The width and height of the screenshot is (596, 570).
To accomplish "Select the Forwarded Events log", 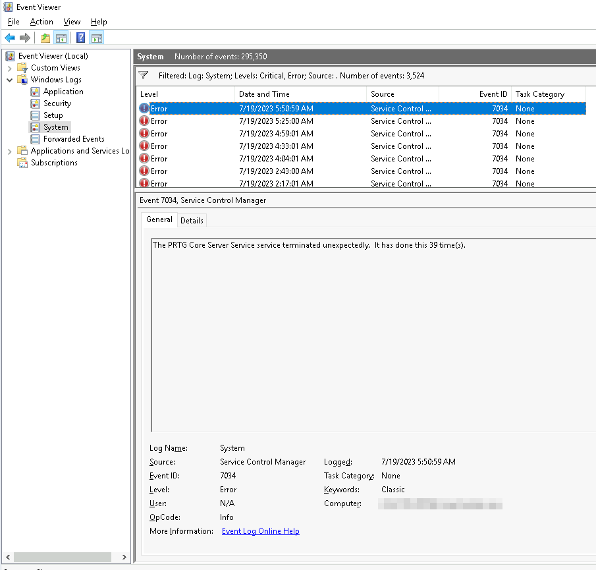I will point(74,139).
